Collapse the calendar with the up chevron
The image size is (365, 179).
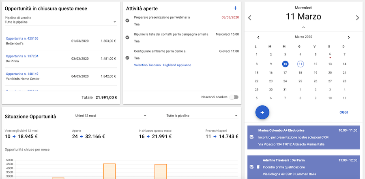303,27
